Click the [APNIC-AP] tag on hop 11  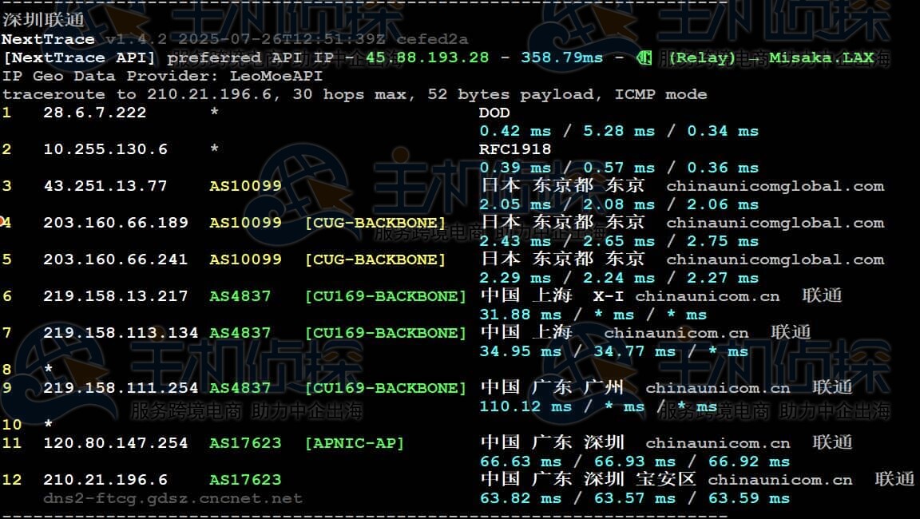point(355,443)
